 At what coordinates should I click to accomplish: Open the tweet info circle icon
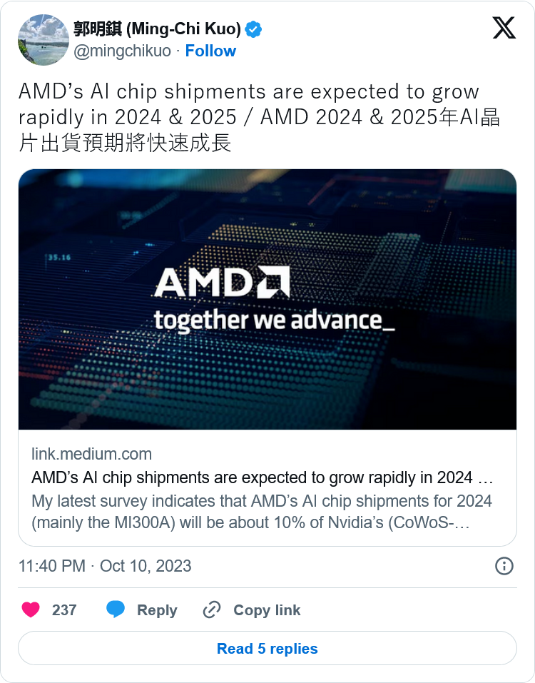pyautogui.click(x=504, y=566)
